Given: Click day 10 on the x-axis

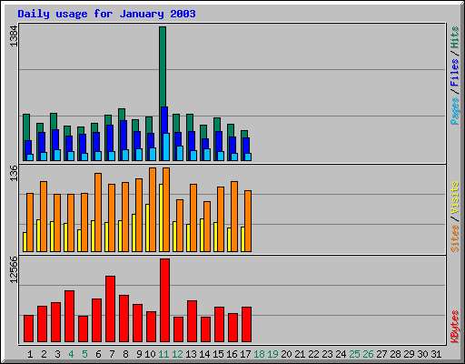Looking at the screenshot, I should tap(150, 354).
